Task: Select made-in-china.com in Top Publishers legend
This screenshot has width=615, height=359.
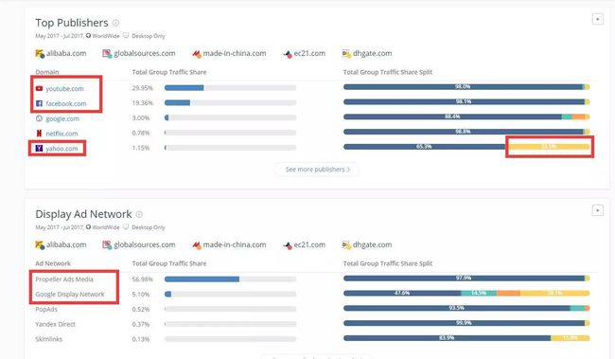Action: click(x=229, y=53)
